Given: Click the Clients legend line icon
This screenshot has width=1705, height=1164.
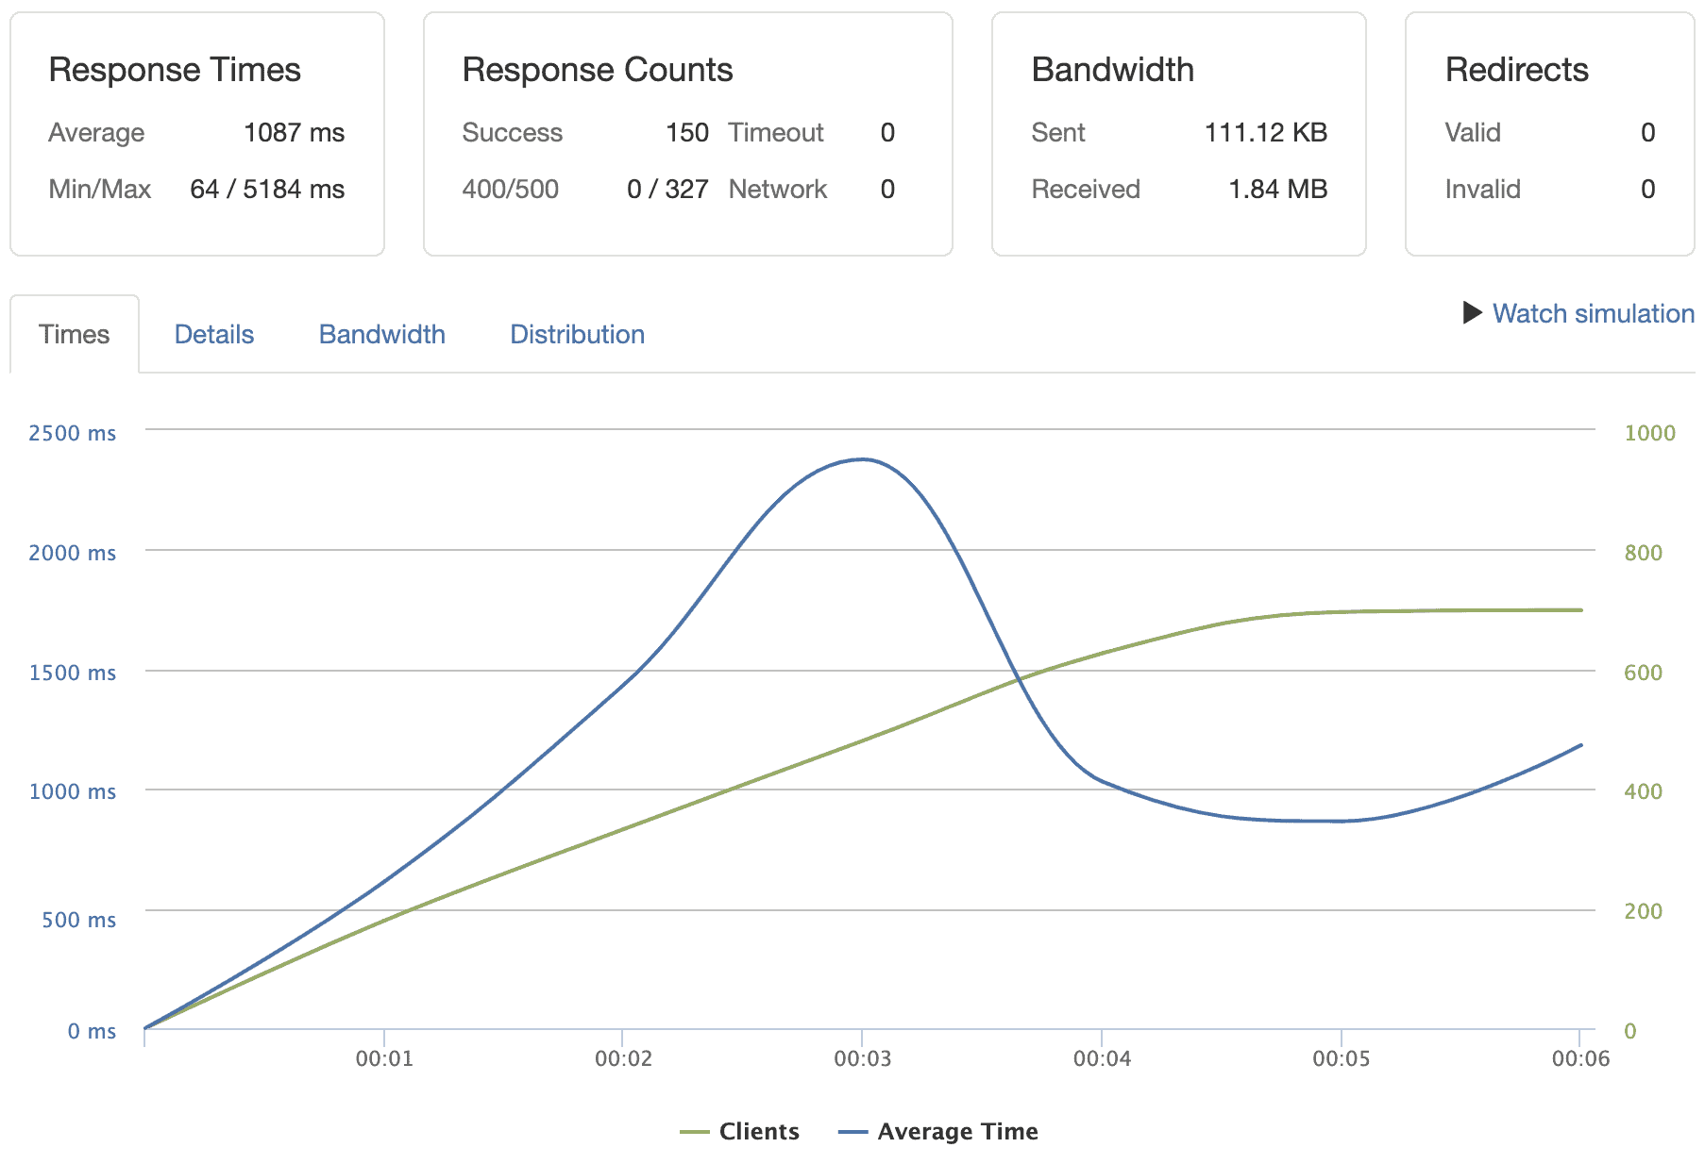Looking at the screenshot, I should (x=696, y=1131).
